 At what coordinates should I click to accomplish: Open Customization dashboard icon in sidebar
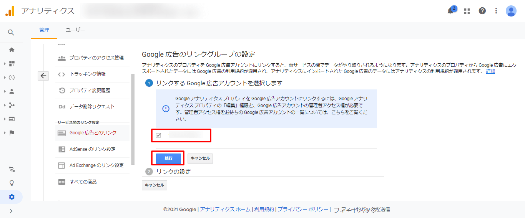click(x=12, y=64)
